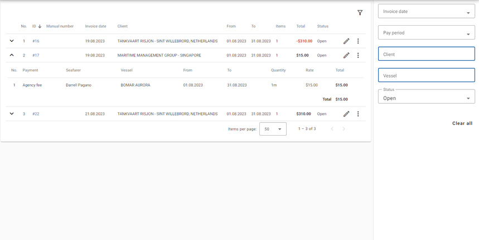Edit invoice #17 with pencil icon
The width and height of the screenshot is (479, 240).
click(x=346, y=55)
